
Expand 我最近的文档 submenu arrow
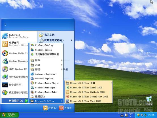[72, 40]
